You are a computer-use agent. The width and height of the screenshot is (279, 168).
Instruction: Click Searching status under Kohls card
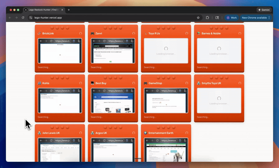44,117
